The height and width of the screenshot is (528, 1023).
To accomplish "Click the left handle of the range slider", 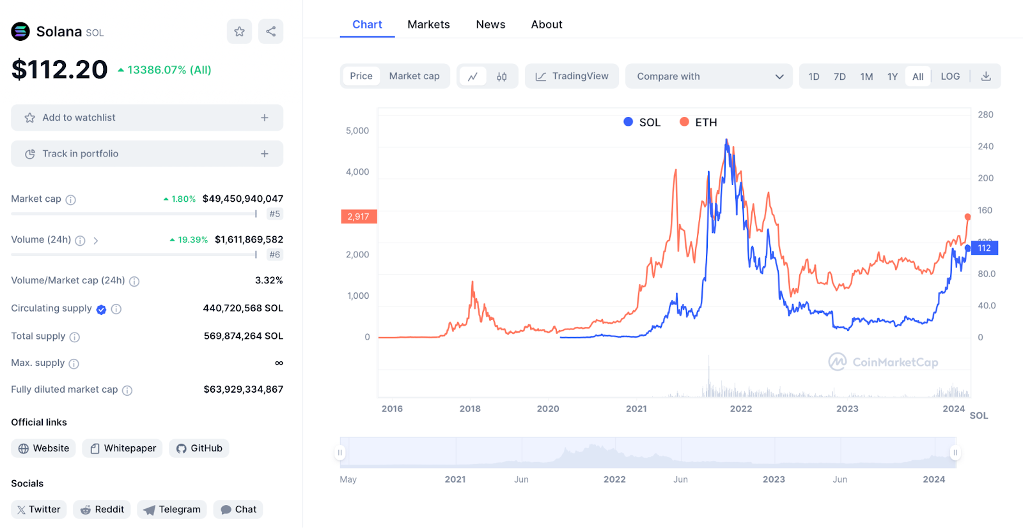I will coord(340,453).
